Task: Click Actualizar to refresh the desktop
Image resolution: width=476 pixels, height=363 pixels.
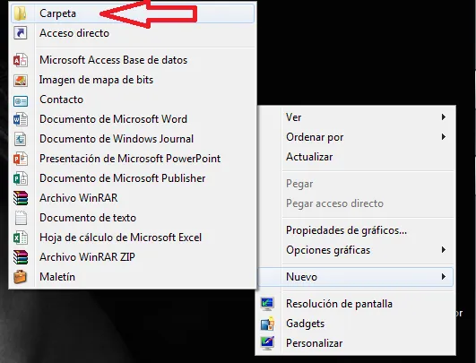Action: pos(355,157)
